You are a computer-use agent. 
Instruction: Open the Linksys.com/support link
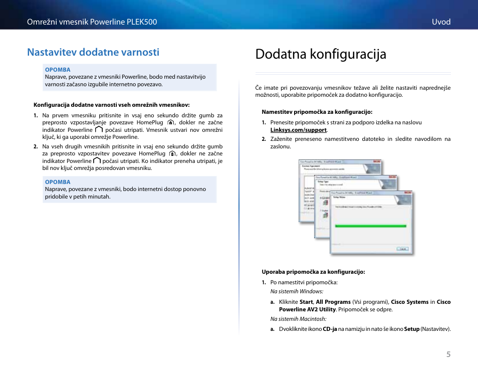click(299, 130)
